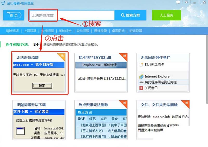Viewport: 208px width, 147px height.
Task: Select the 软件问题 category tab
Action: (x=83, y=31)
